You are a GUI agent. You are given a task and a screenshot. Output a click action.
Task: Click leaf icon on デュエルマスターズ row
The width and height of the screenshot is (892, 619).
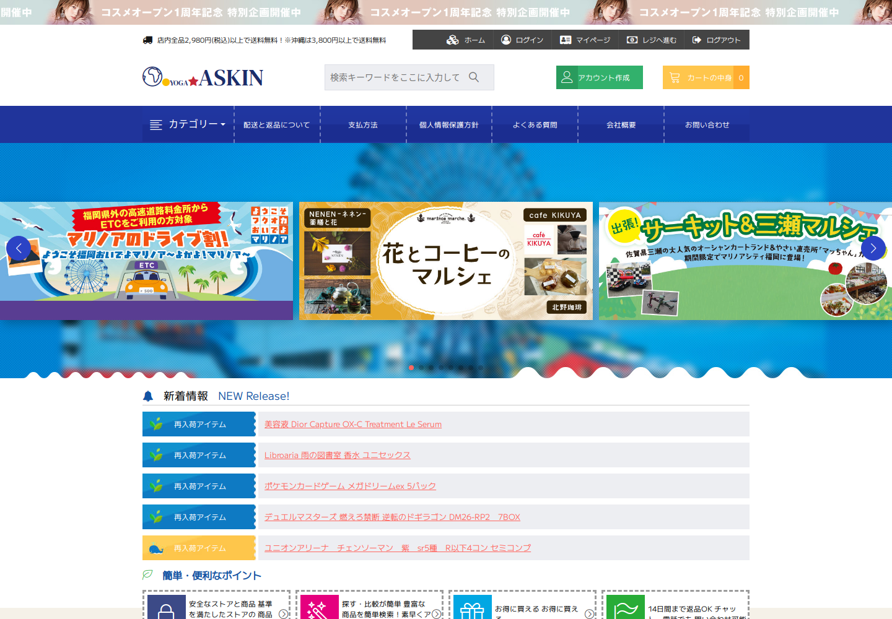(157, 517)
